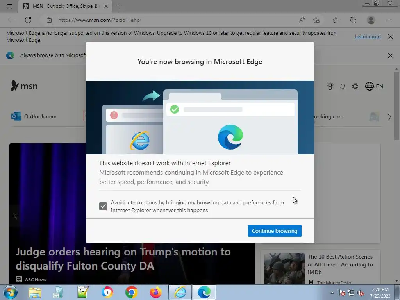Open the network tray icon
The width and height of the screenshot is (400, 300).
click(x=351, y=293)
